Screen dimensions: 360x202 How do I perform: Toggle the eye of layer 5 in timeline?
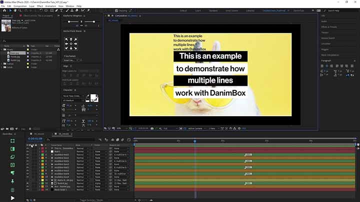27,161
